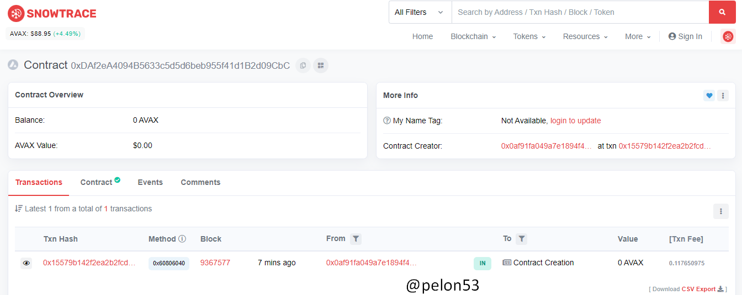Click the search by address input field

coord(580,12)
